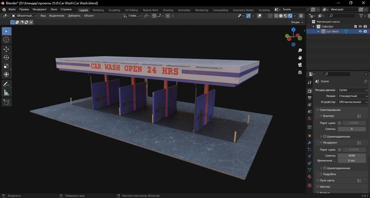Toggle the camera view icon
370x198 pixels.
pyautogui.click(x=300, y=65)
